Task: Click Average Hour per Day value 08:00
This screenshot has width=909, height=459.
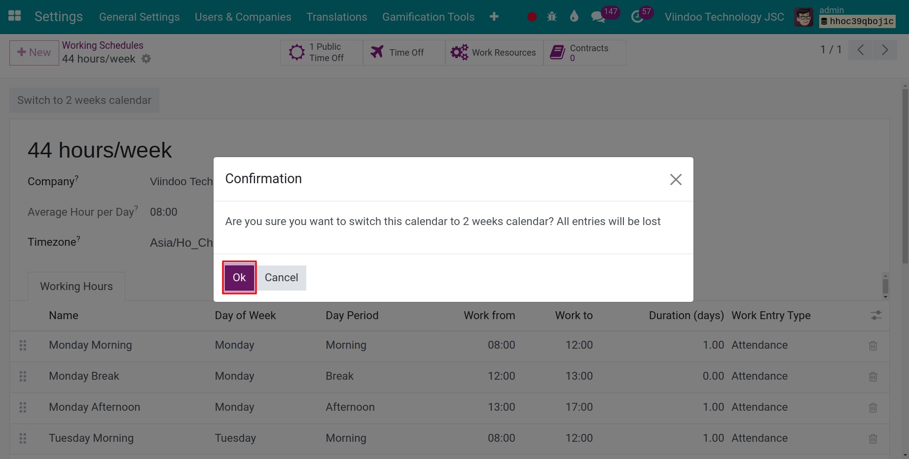Action: tap(164, 212)
